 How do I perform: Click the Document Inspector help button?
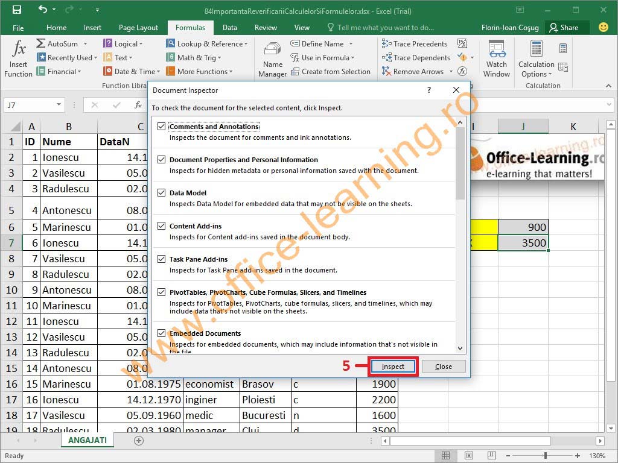(429, 90)
